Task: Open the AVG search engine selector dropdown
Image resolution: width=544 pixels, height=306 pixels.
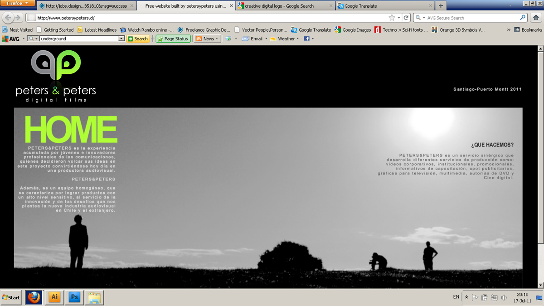Action: click(x=34, y=39)
